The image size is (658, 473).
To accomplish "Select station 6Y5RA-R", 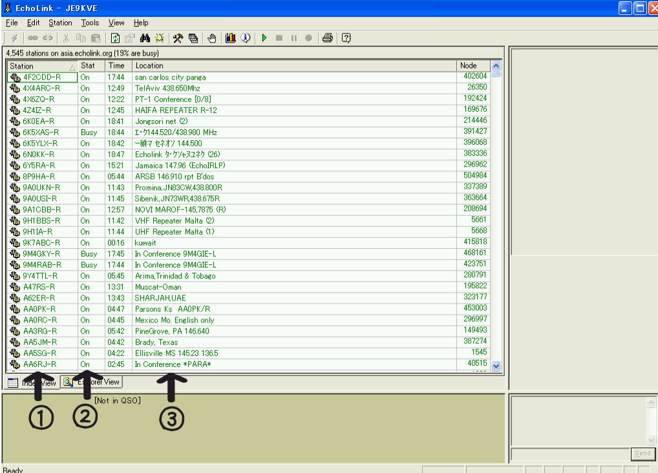I will point(39,165).
